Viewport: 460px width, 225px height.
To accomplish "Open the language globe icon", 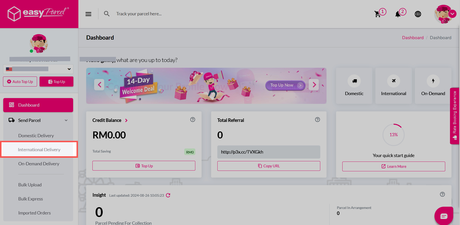I will pos(418,14).
